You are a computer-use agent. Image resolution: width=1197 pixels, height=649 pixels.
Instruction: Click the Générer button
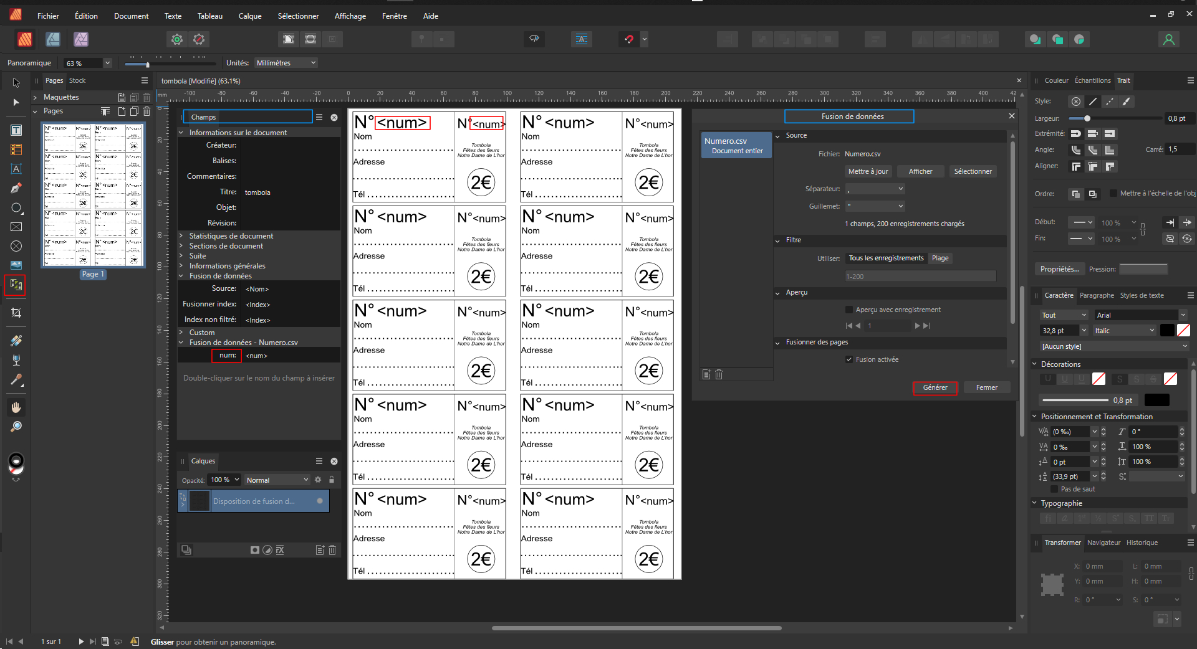935,387
